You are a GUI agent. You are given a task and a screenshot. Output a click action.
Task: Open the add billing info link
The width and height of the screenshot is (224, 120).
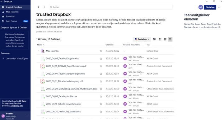click(x=16, y=106)
